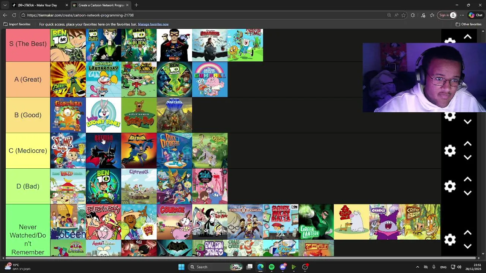
Task: Close the TikTok tab
Action: pyautogui.click(x=67, y=5)
